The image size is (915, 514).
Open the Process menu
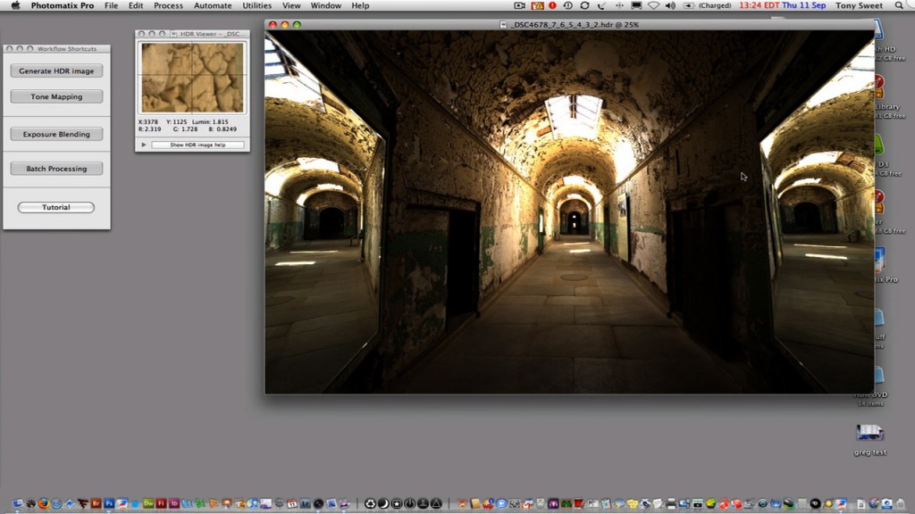[168, 6]
